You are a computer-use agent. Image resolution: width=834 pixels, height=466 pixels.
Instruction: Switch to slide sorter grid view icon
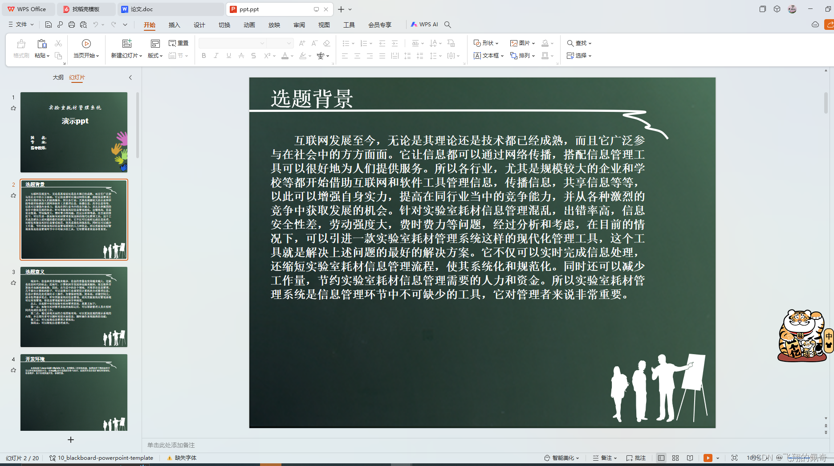(x=675, y=458)
